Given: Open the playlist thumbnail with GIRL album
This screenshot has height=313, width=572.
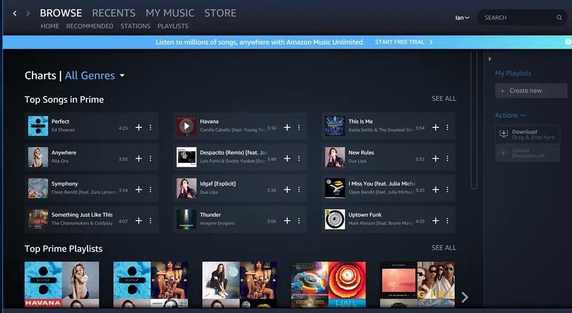Looking at the screenshot, I should coord(418,284).
